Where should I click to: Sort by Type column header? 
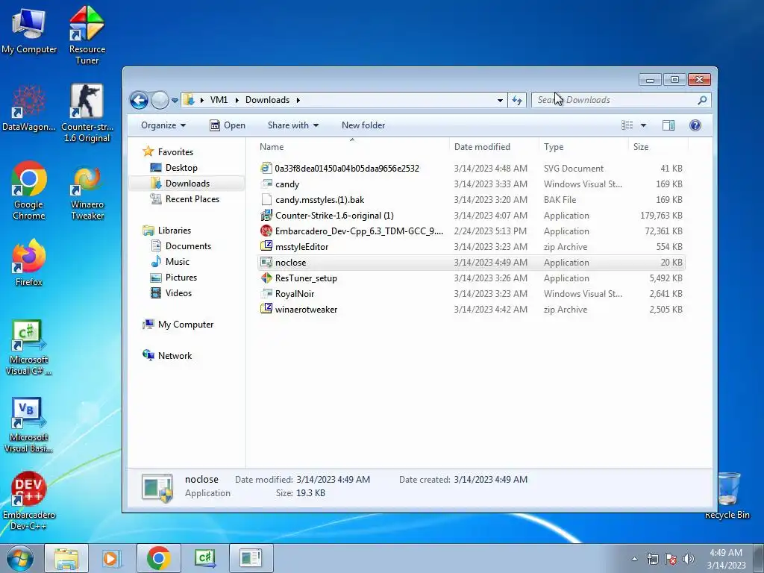pyautogui.click(x=583, y=147)
